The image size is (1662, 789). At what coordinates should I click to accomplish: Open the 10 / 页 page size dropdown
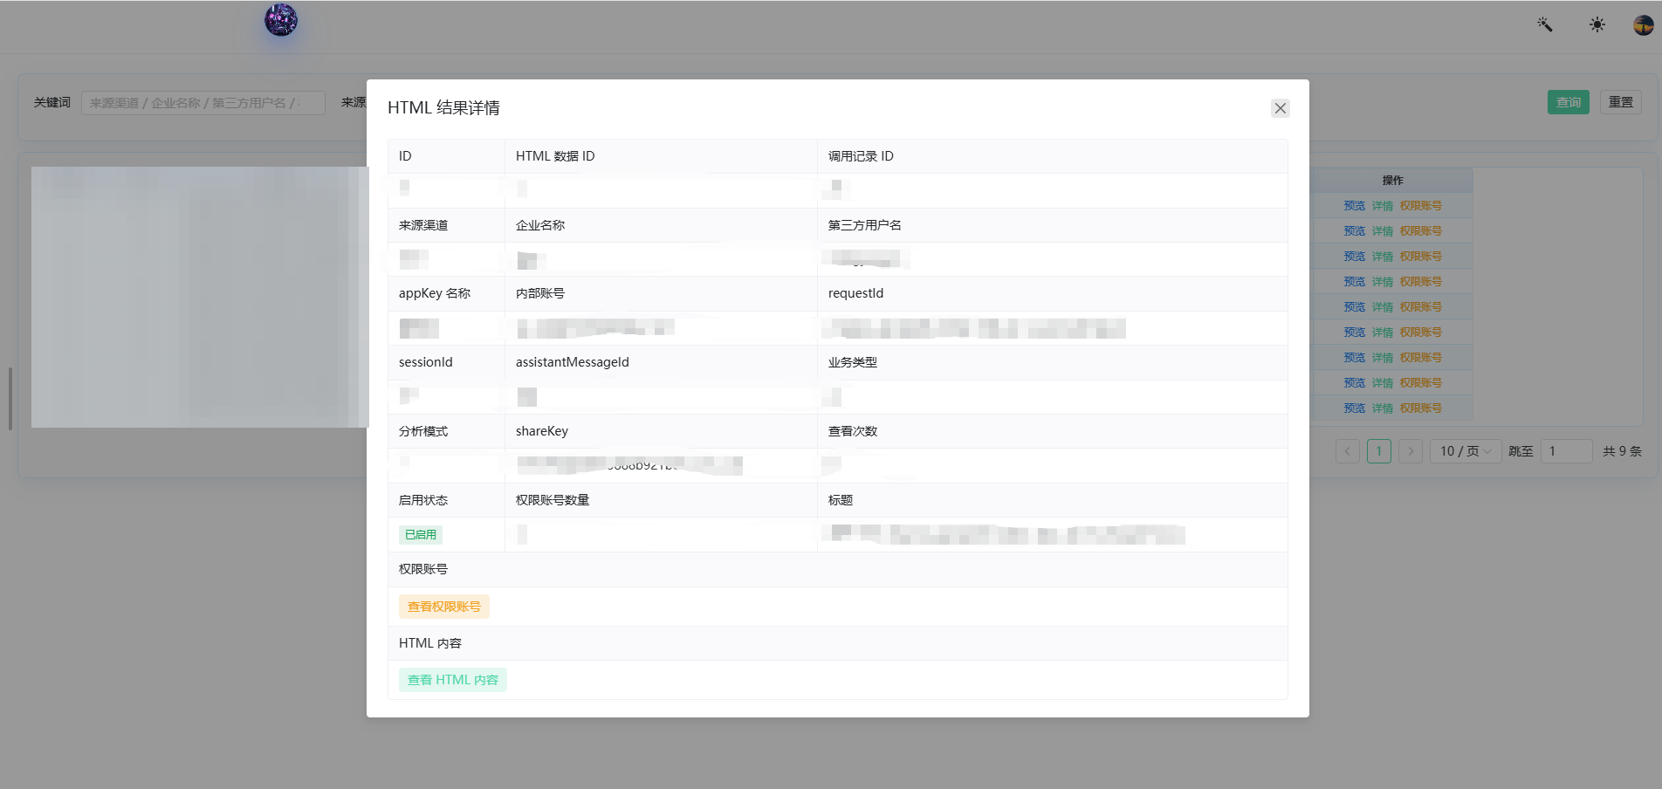click(1466, 451)
